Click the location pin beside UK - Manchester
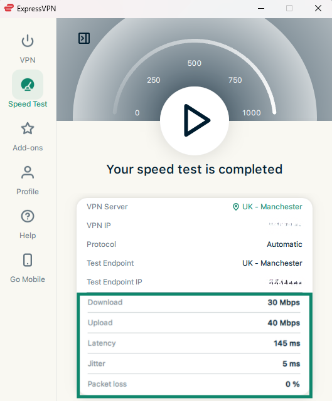Screen dimensions: 332x401 pos(236,207)
